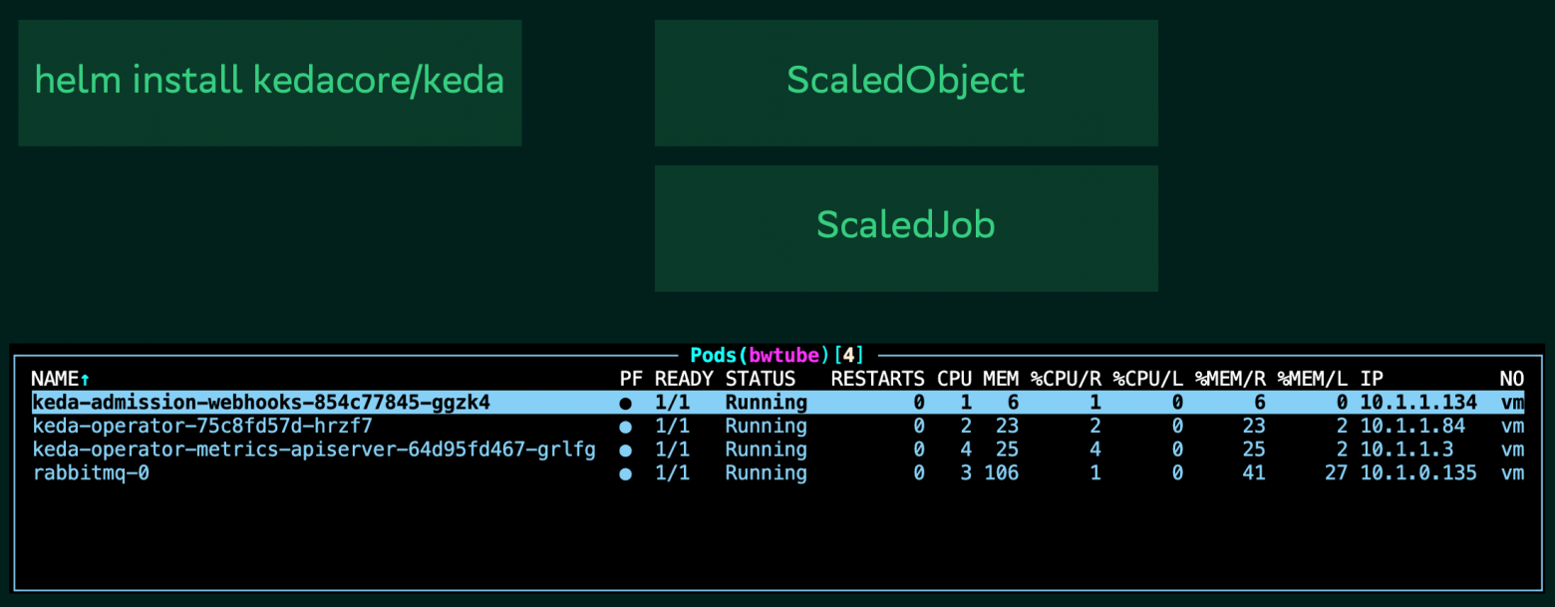Viewport: 1555px width, 607px height.
Task: Click the %MEM/R column header
Action: [x=1230, y=379]
